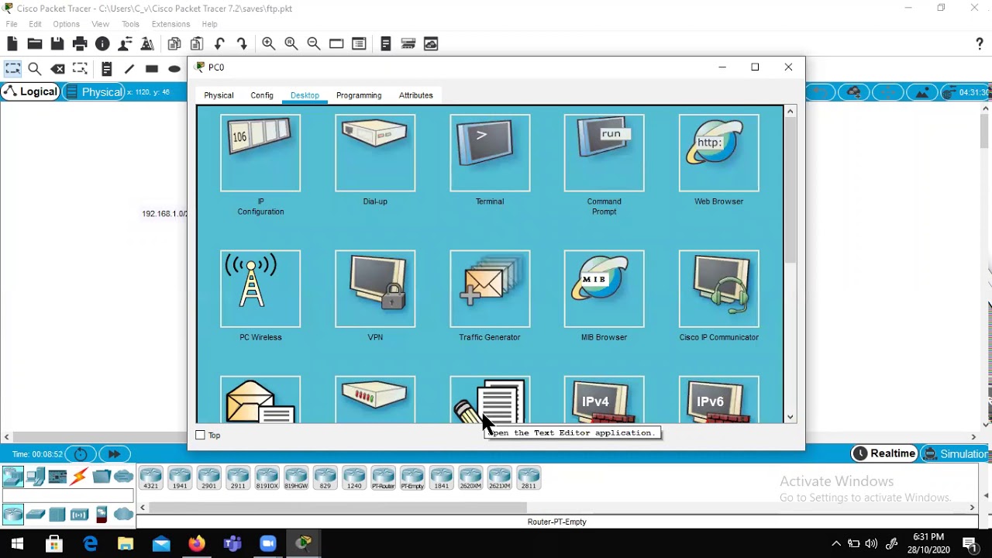The width and height of the screenshot is (992, 558).
Task: Open the MIB Browser app
Action: point(604,288)
